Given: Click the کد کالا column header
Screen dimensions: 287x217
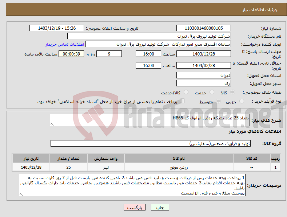Looking at the screenshot, I should click(x=252, y=159).
